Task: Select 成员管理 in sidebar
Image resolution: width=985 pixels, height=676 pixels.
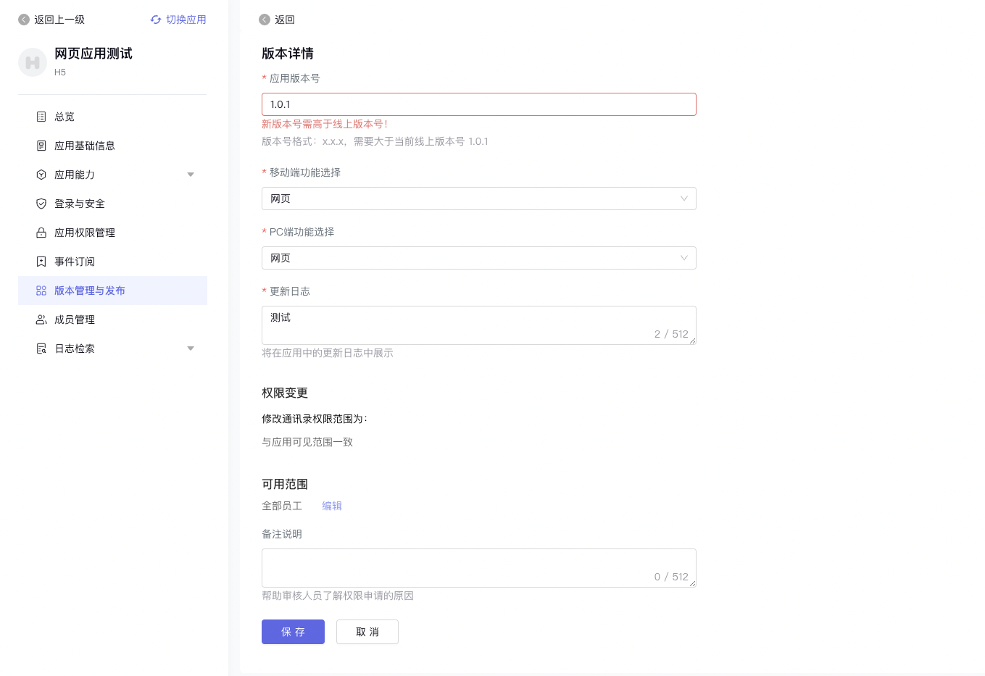Action: (x=112, y=320)
